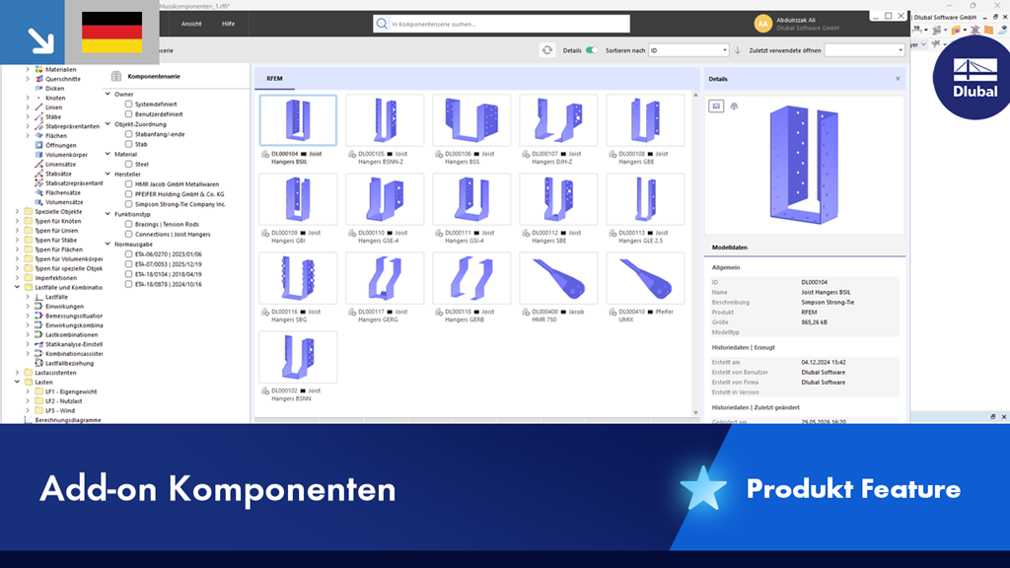This screenshot has width=1010, height=568.
Task: Click the Materialien tree icon
Action: click(39, 69)
